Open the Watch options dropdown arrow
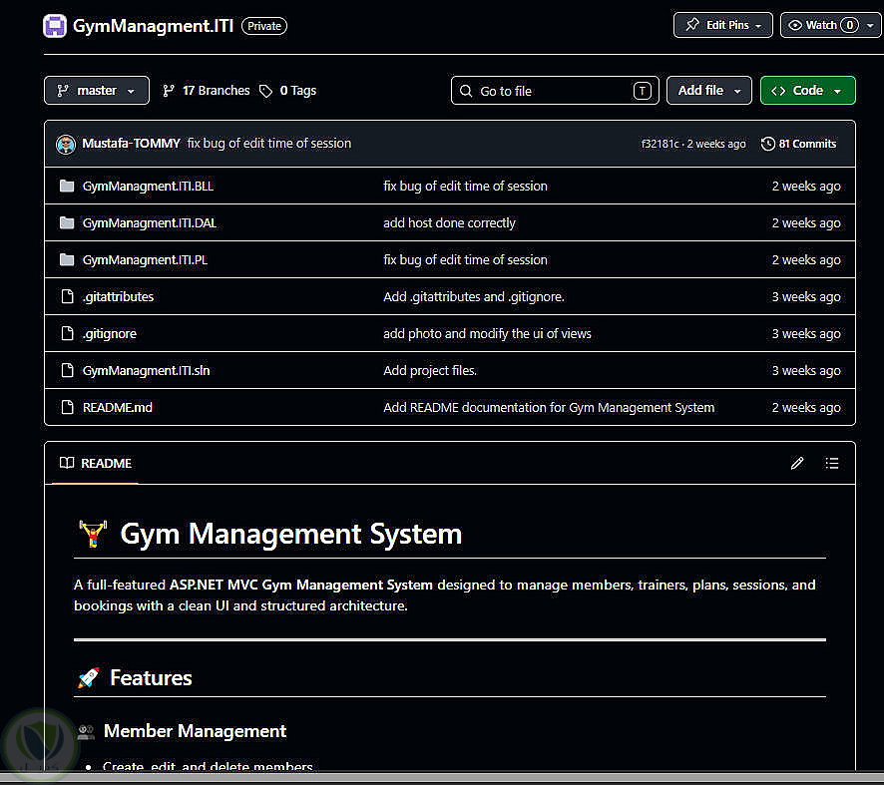The height and width of the screenshot is (785, 884). 870,25
